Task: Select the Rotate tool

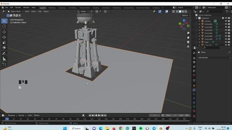Action: pos(4,37)
